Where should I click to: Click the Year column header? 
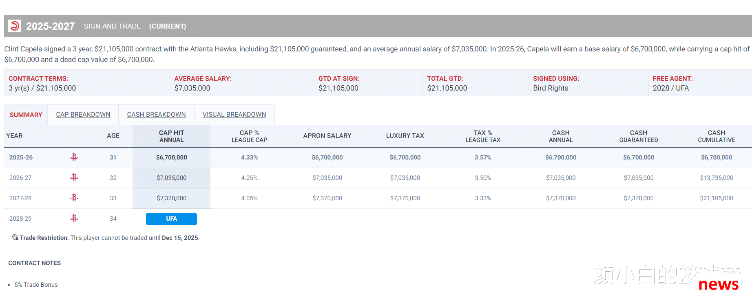tap(15, 136)
